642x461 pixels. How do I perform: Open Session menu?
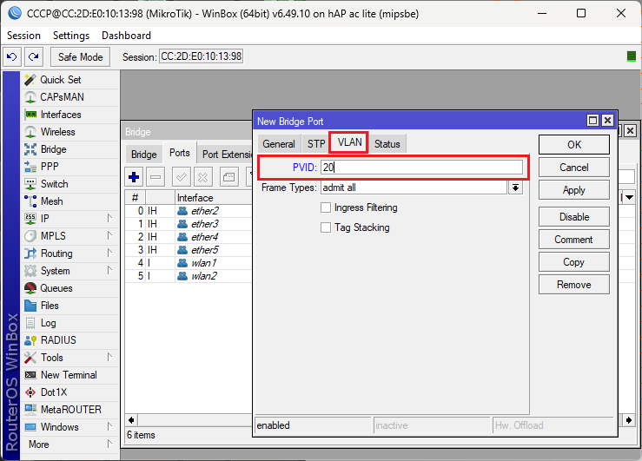[x=23, y=36]
